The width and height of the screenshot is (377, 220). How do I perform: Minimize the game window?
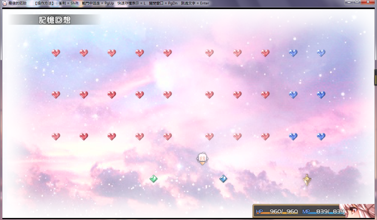coord(349,2)
